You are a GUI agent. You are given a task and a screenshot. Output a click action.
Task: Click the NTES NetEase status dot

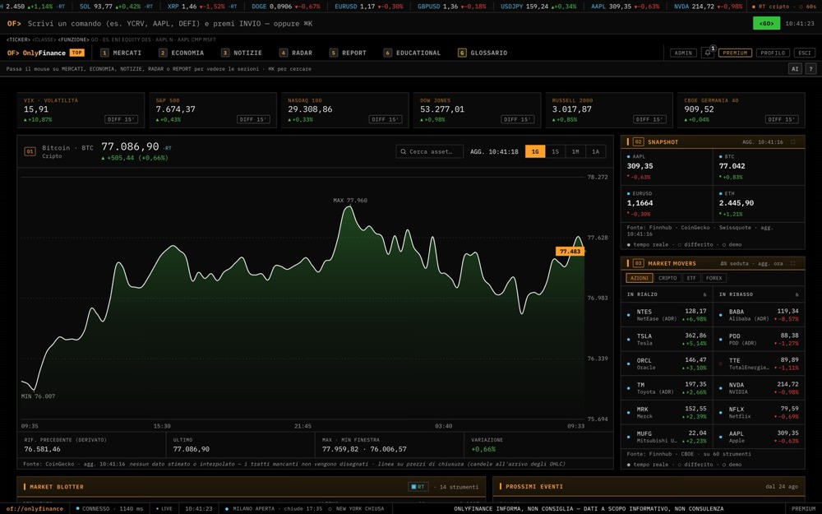pos(629,315)
